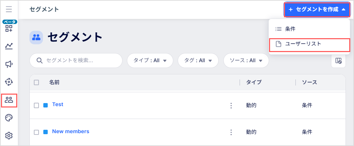Screen dimensions: 354x146
Task: Open the palette design icon
Action: (9, 118)
